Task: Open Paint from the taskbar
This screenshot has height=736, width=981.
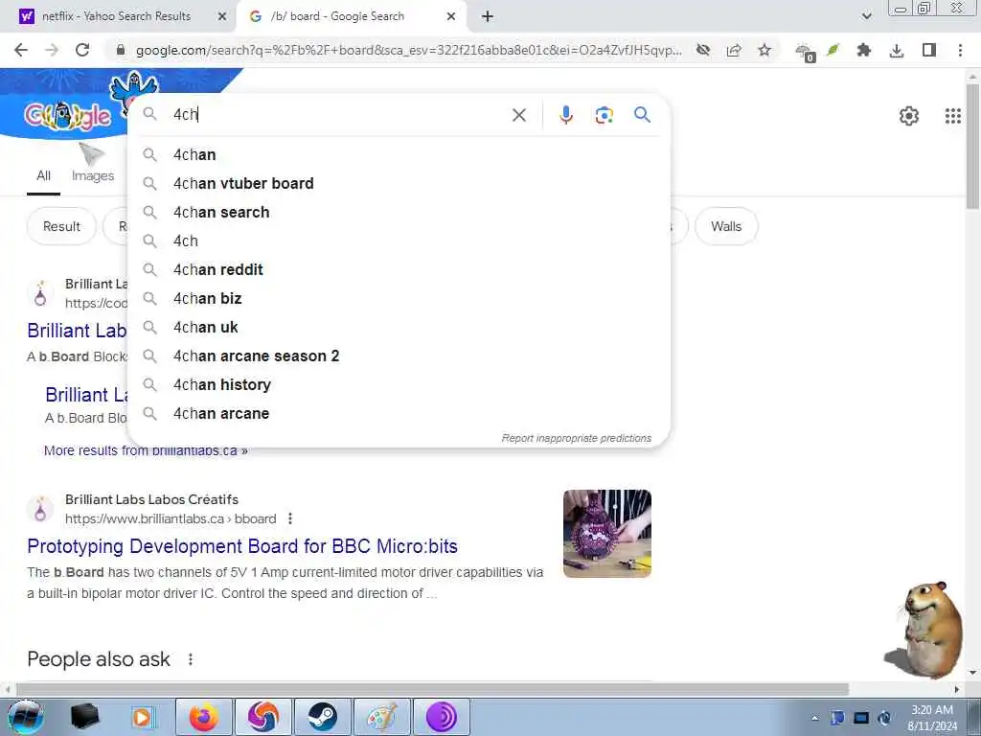Action: point(381,717)
